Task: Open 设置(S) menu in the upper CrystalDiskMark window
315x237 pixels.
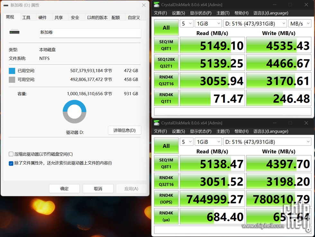Action: pyautogui.click(x=178, y=13)
